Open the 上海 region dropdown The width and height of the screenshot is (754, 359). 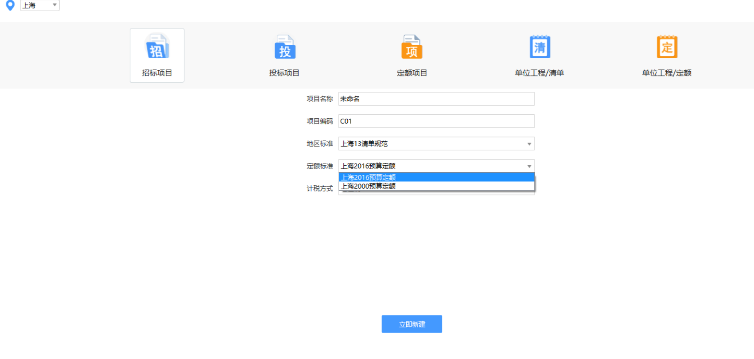click(x=40, y=5)
